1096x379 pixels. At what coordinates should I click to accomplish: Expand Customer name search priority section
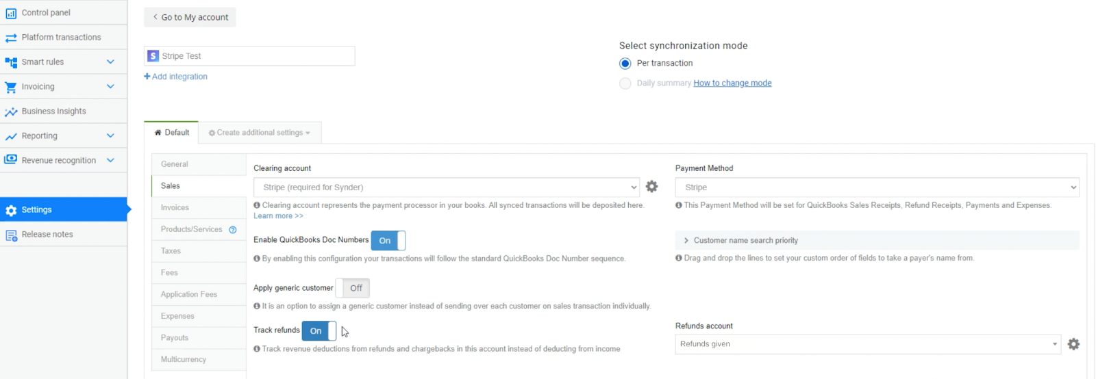pos(877,240)
